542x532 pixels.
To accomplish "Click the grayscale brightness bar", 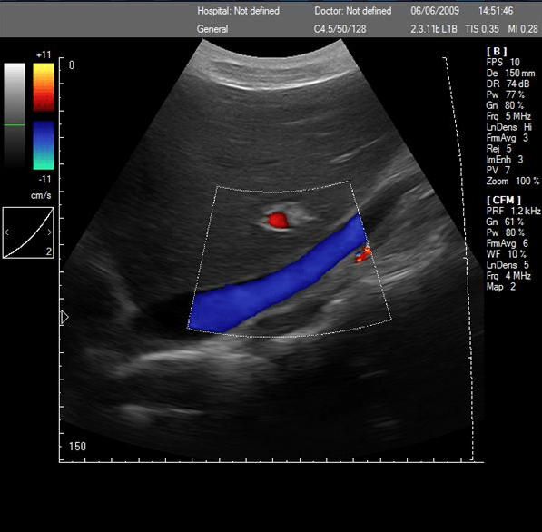I will click(15, 116).
